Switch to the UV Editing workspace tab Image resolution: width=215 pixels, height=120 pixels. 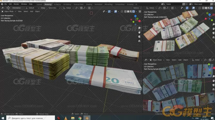pyautogui.click(x=67, y=4)
